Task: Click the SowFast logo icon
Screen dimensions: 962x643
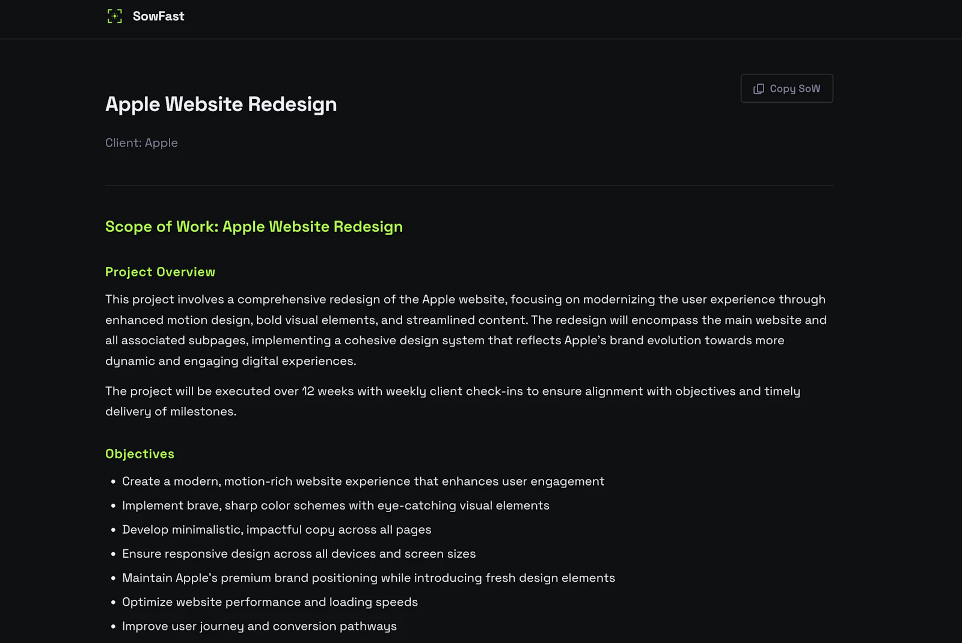Action: (x=115, y=16)
